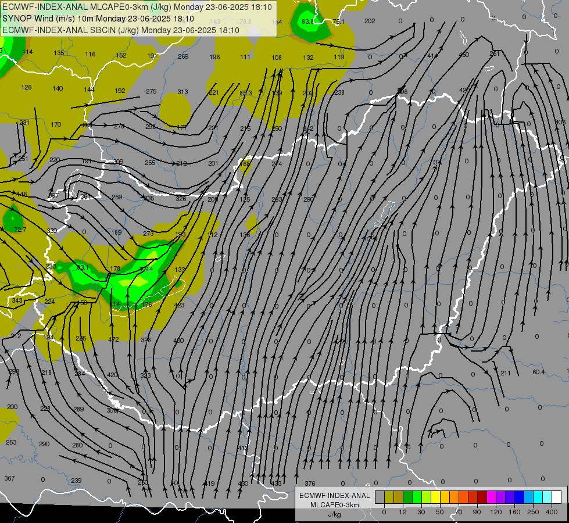Click the map value 269
569x523 pixels.
point(183,56)
